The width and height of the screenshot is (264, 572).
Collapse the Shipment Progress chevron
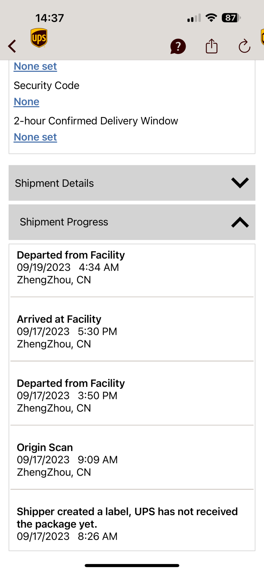(240, 222)
